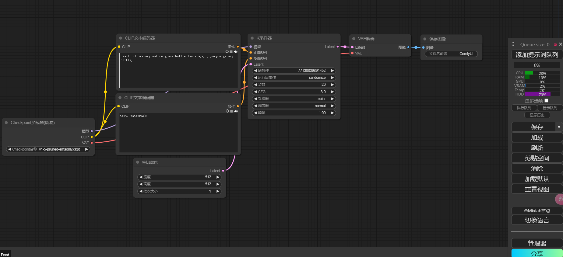Click 添加提示词队列 to queue prompt
563x257 pixels.
click(537, 55)
